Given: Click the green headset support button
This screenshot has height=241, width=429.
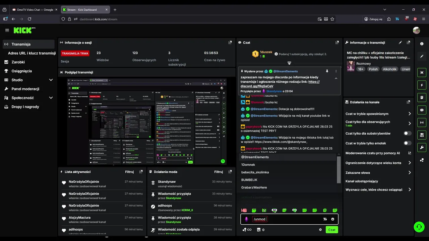Looking at the screenshot, I should 419,227.
